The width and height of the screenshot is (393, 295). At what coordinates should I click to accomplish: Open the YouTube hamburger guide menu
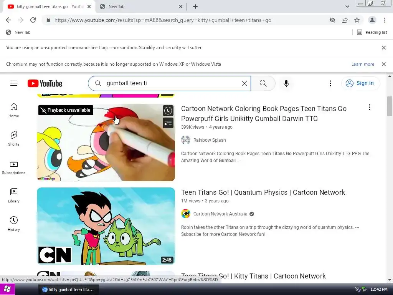point(14,83)
